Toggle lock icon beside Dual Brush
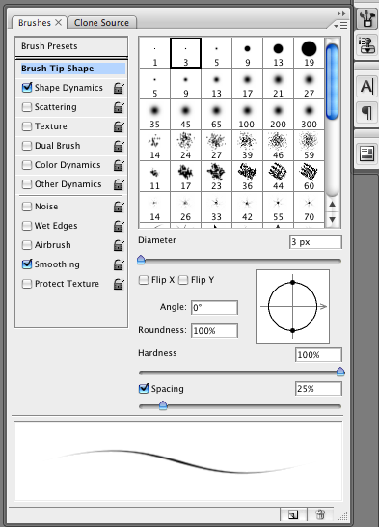 pyautogui.click(x=119, y=146)
